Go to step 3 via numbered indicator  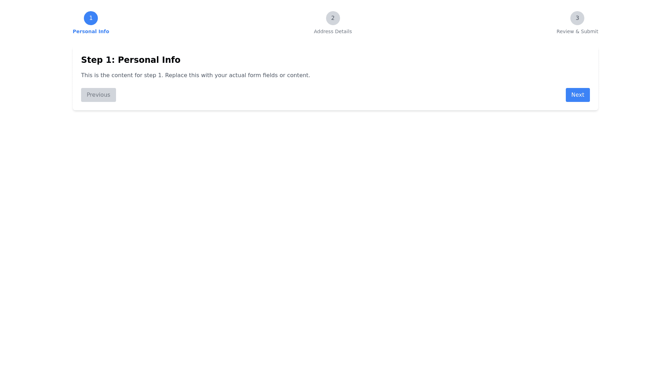point(577,18)
